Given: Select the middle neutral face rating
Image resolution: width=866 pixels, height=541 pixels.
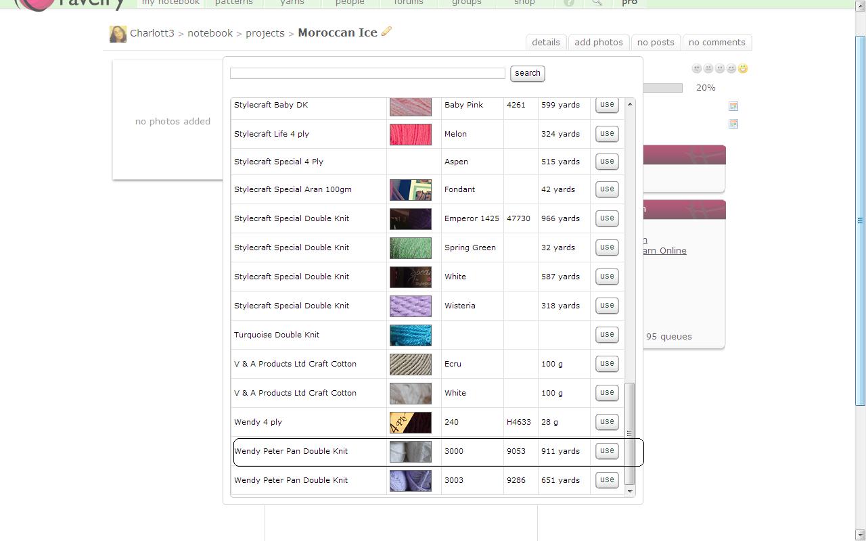Looking at the screenshot, I should [x=720, y=68].
